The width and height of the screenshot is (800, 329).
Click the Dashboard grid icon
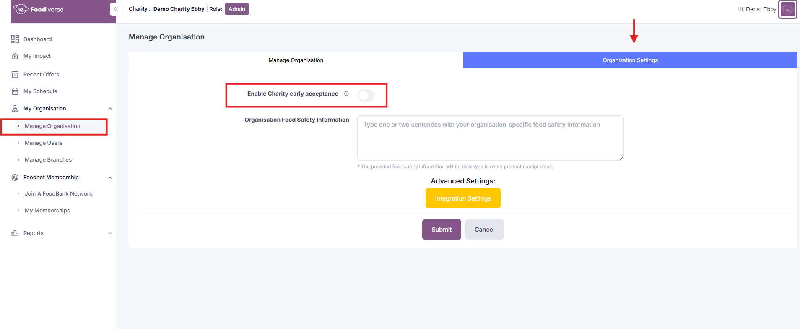[x=15, y=39]
